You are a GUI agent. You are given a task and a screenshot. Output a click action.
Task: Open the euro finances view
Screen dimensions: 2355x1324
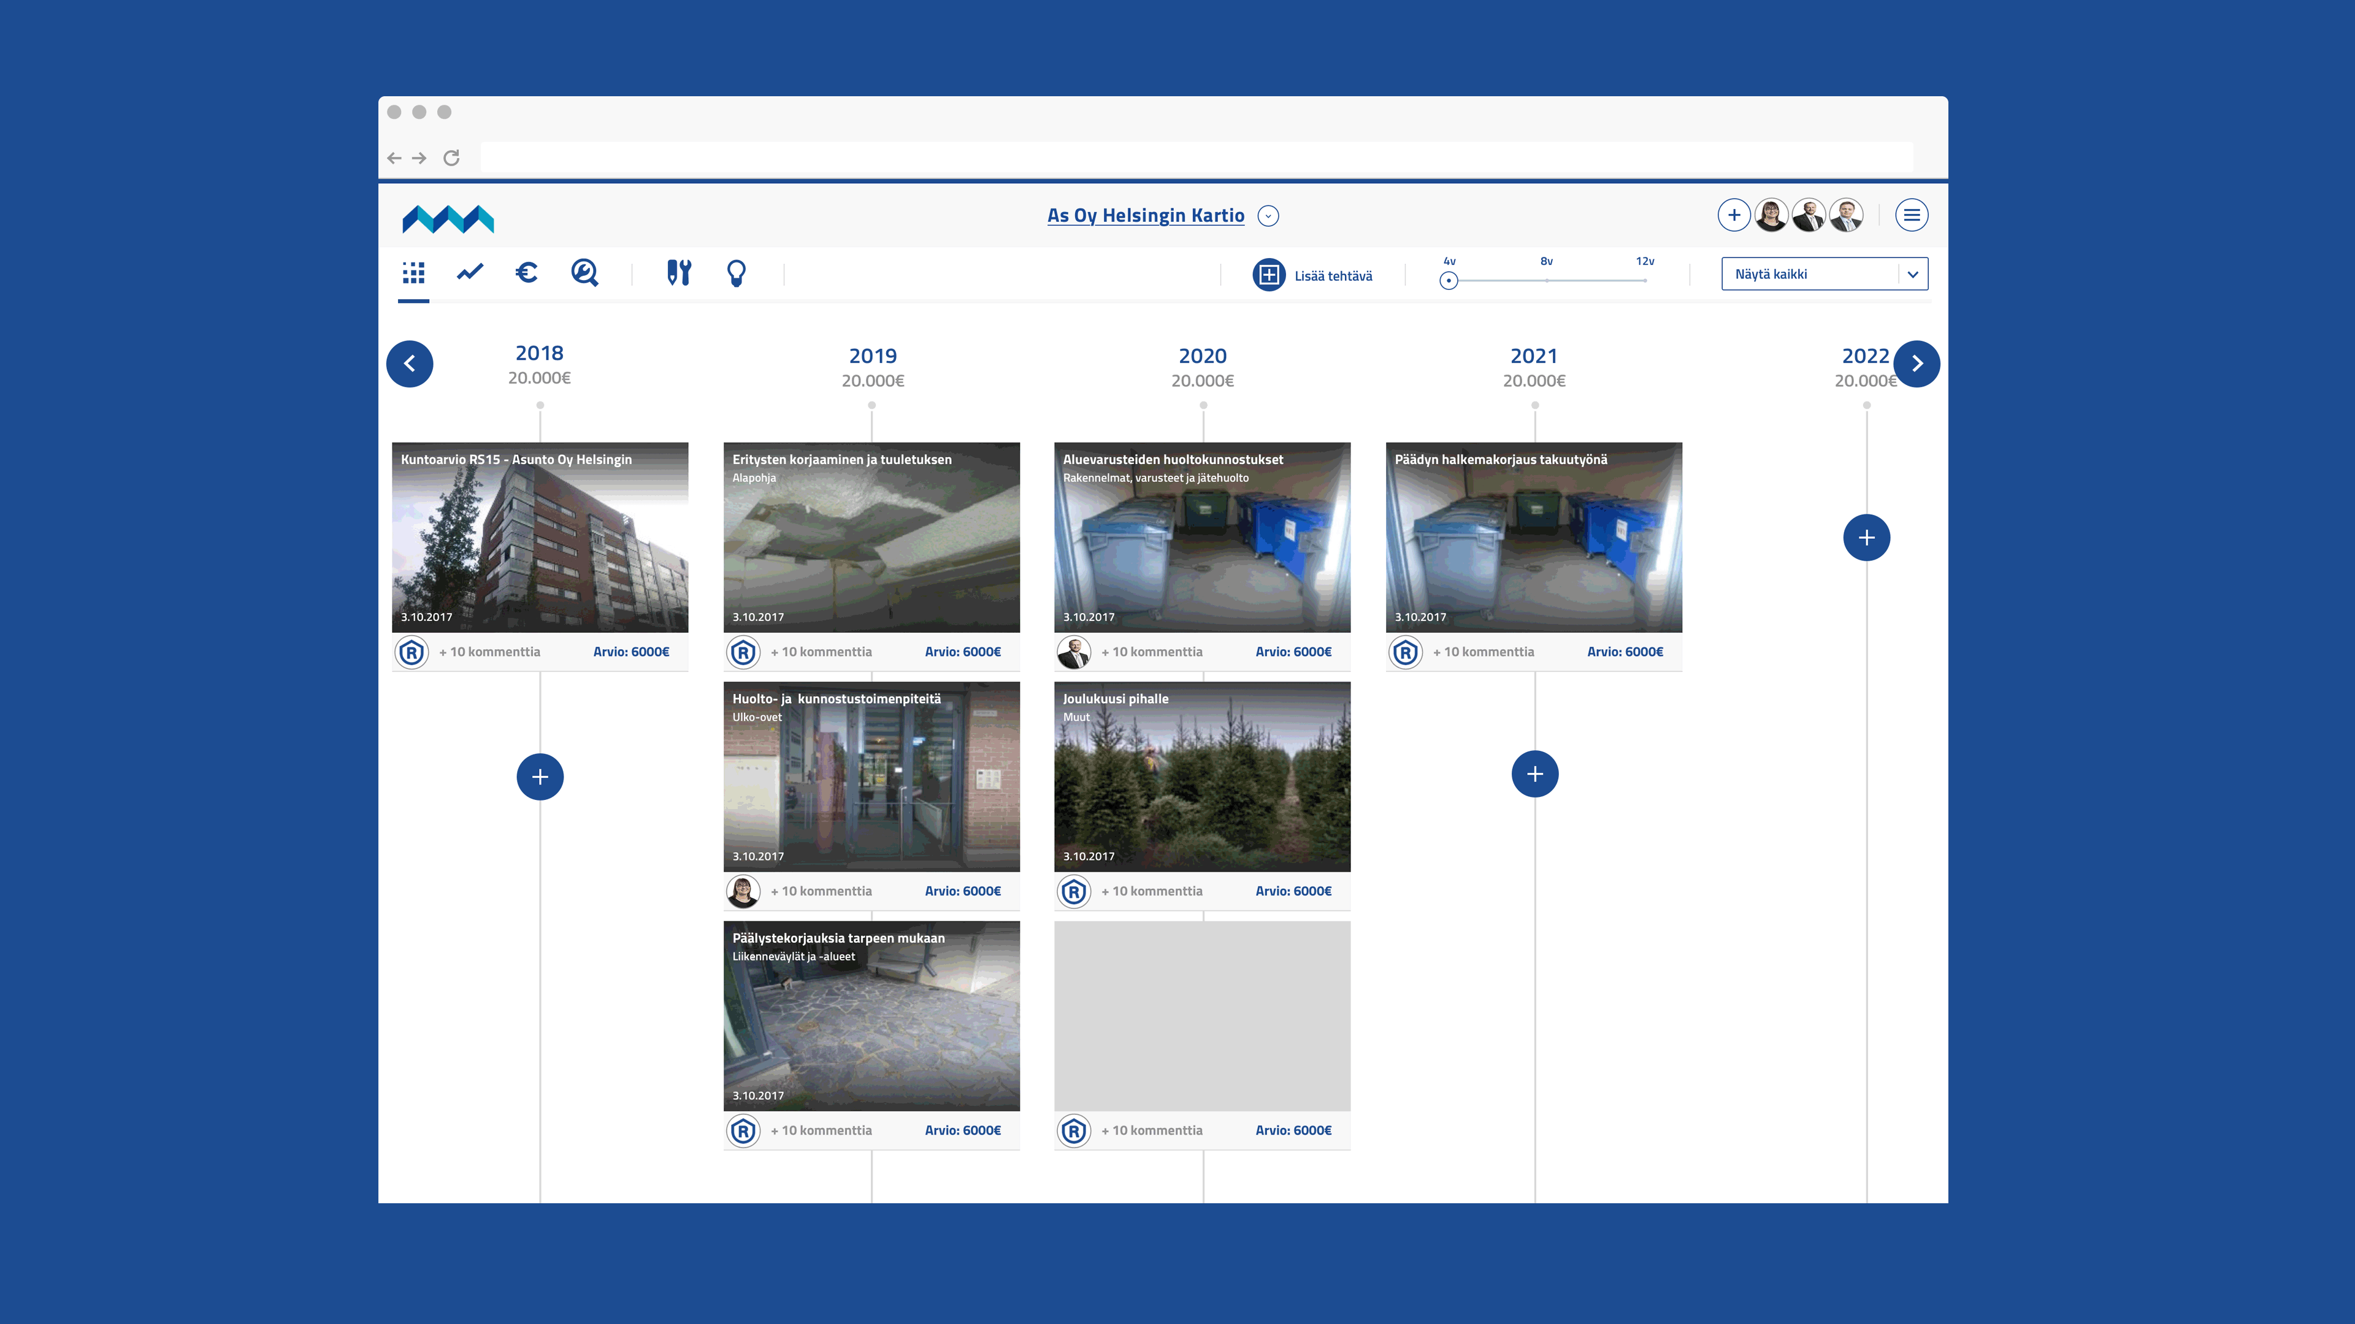coord(527,272)
